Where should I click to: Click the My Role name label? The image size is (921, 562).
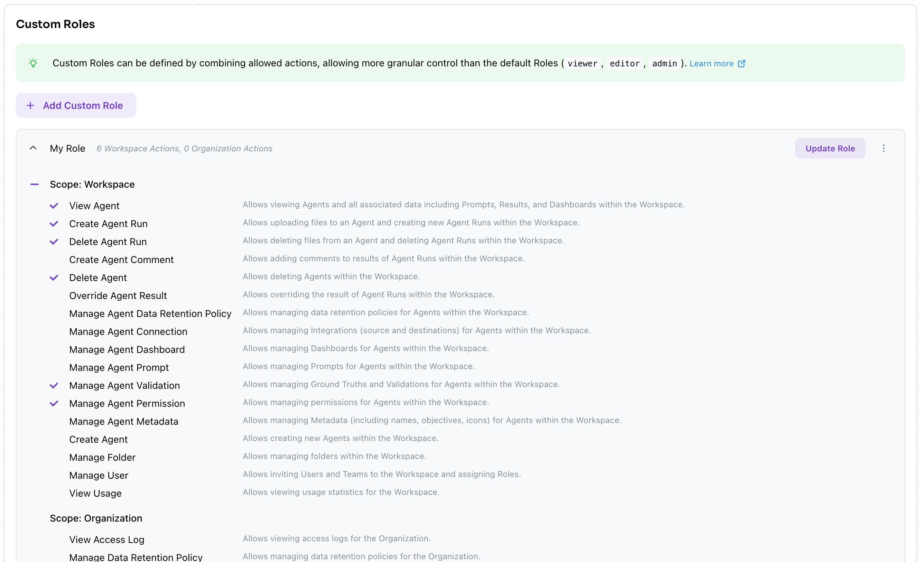(x=67, y=148)
